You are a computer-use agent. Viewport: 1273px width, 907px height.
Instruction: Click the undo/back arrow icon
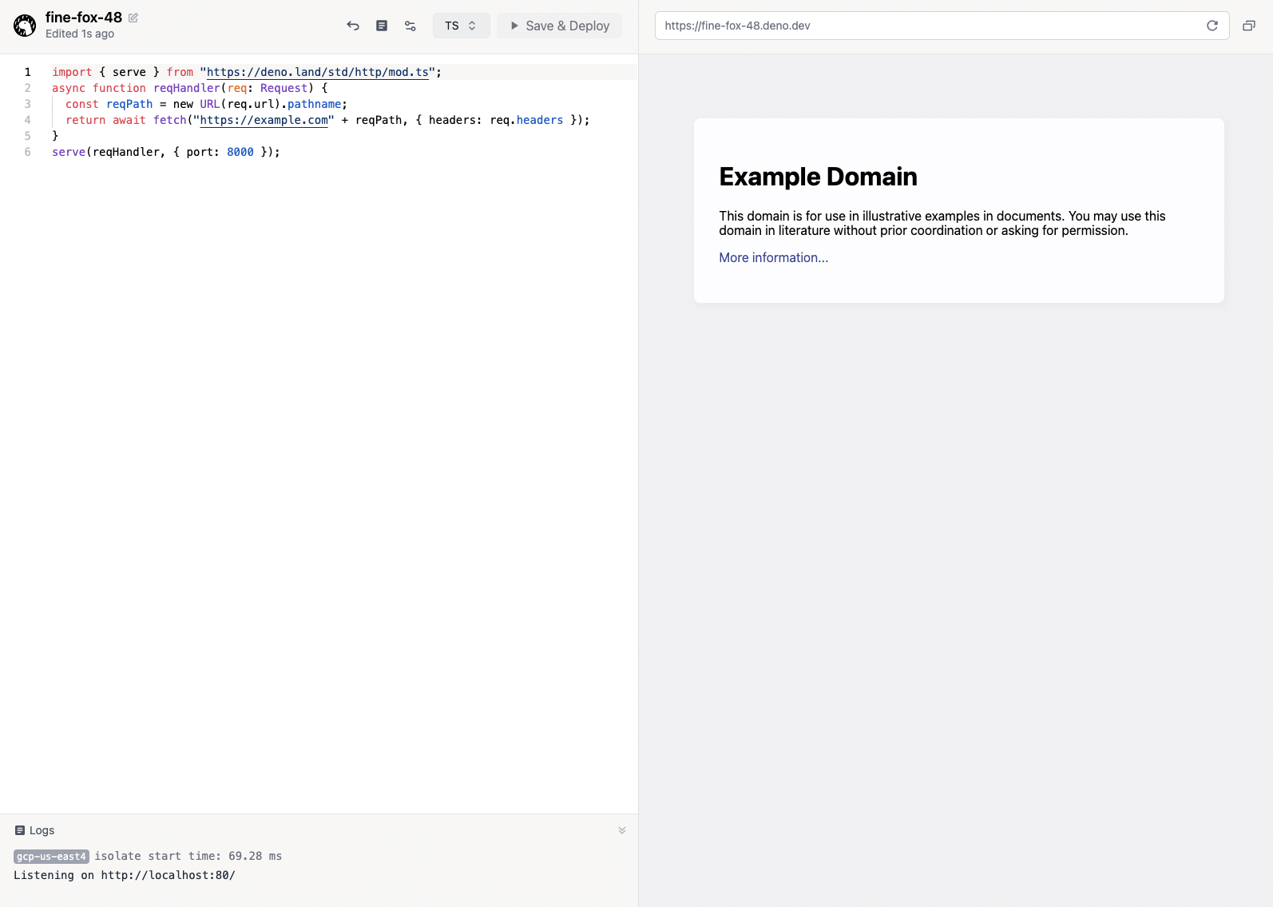[x=353, y=26]
